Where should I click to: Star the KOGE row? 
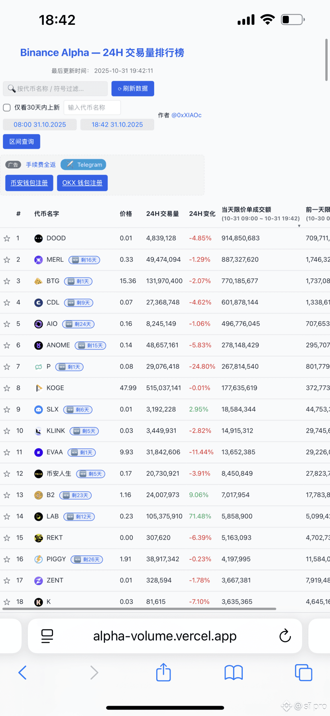(x=7, y=388)
